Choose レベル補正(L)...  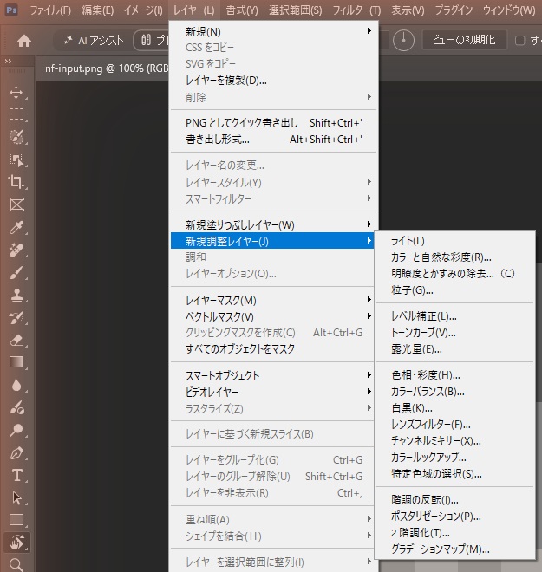[454, 316]
